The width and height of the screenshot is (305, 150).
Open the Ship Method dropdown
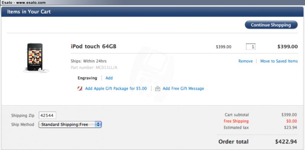pos(70,124)
